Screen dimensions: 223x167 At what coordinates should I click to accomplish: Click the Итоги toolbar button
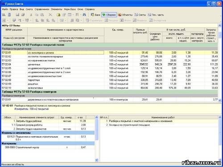[125, 20]
